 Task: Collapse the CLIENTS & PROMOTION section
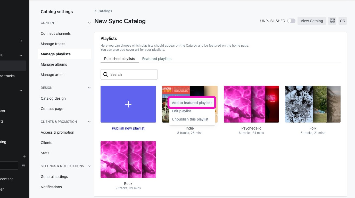89,122
